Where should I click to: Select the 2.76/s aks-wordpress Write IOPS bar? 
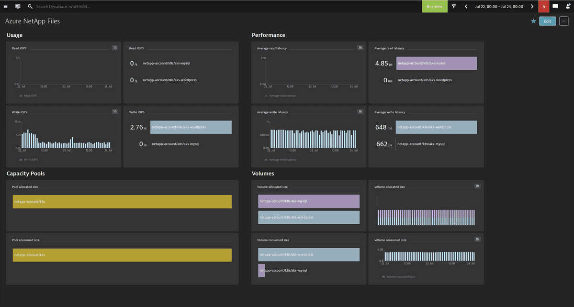[x=191, y=127]
